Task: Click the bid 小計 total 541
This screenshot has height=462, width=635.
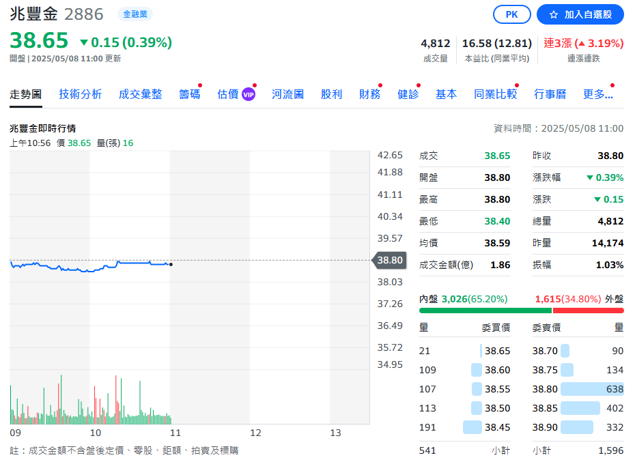Action: click(x=427, y=450)
